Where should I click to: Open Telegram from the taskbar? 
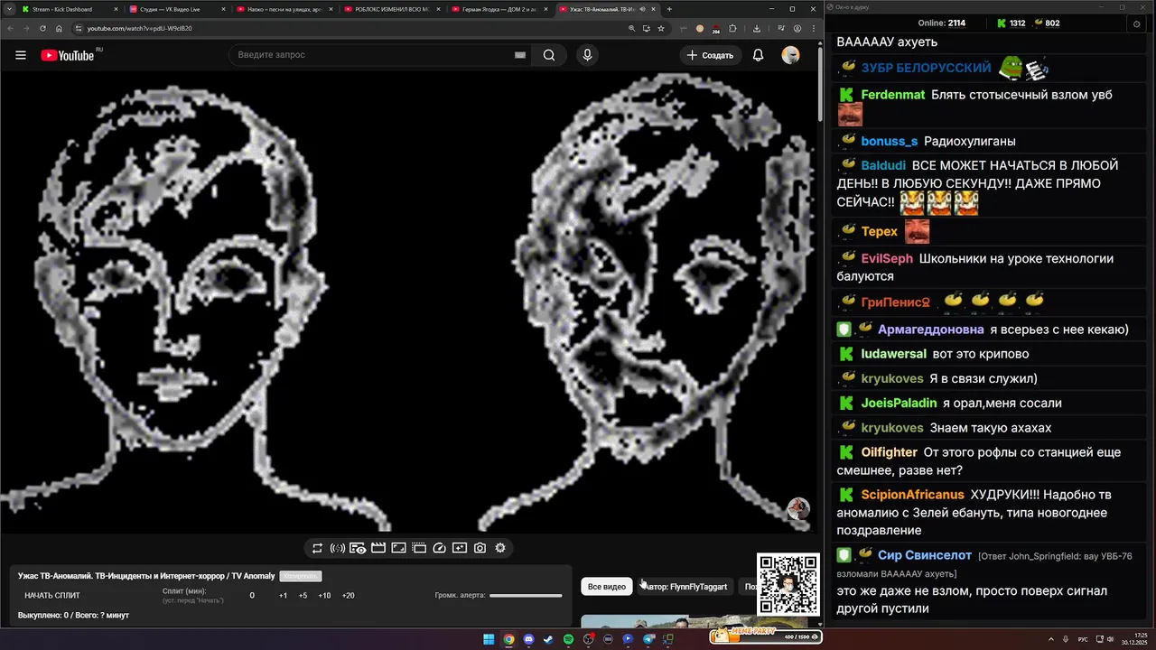click(x=648, y=639)
